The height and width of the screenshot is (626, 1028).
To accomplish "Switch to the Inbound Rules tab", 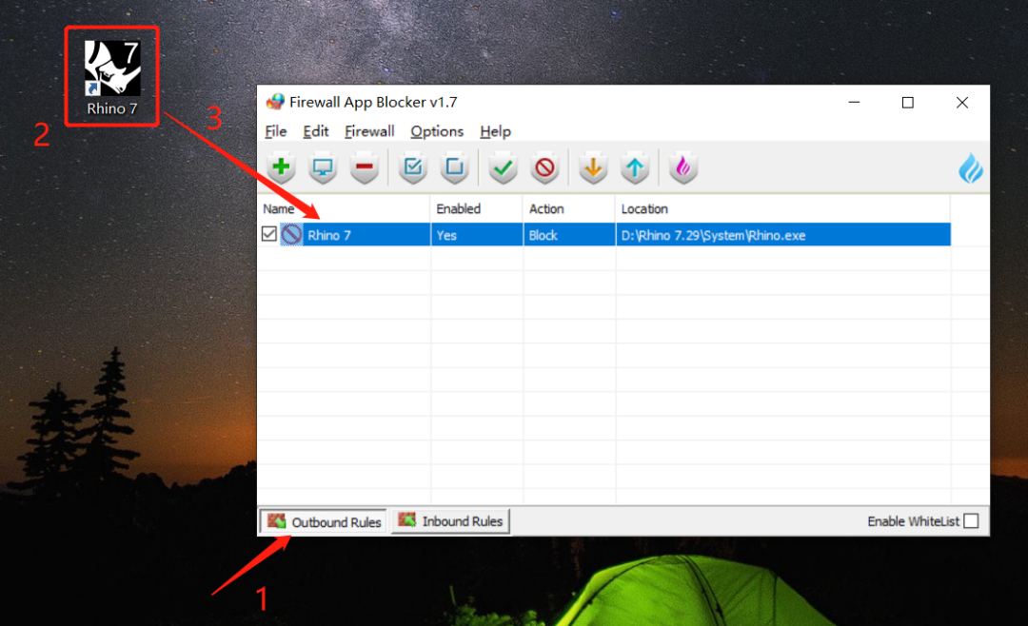I will 451,521.
